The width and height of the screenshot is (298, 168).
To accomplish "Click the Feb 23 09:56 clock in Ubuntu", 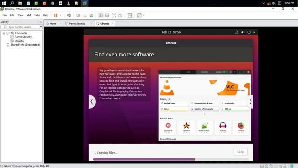I will coord(171,32).
